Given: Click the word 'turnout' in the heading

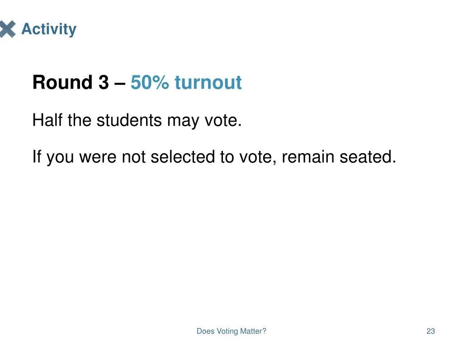Looking at the screenshot, I should (208, 82).
